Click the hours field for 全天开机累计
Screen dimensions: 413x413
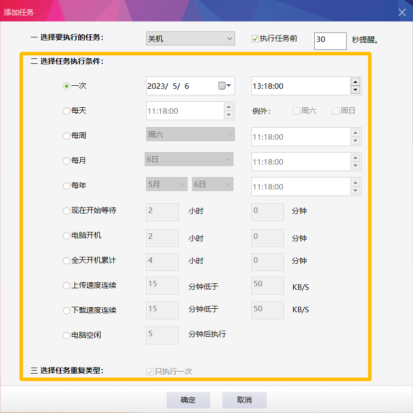[162, 262]
